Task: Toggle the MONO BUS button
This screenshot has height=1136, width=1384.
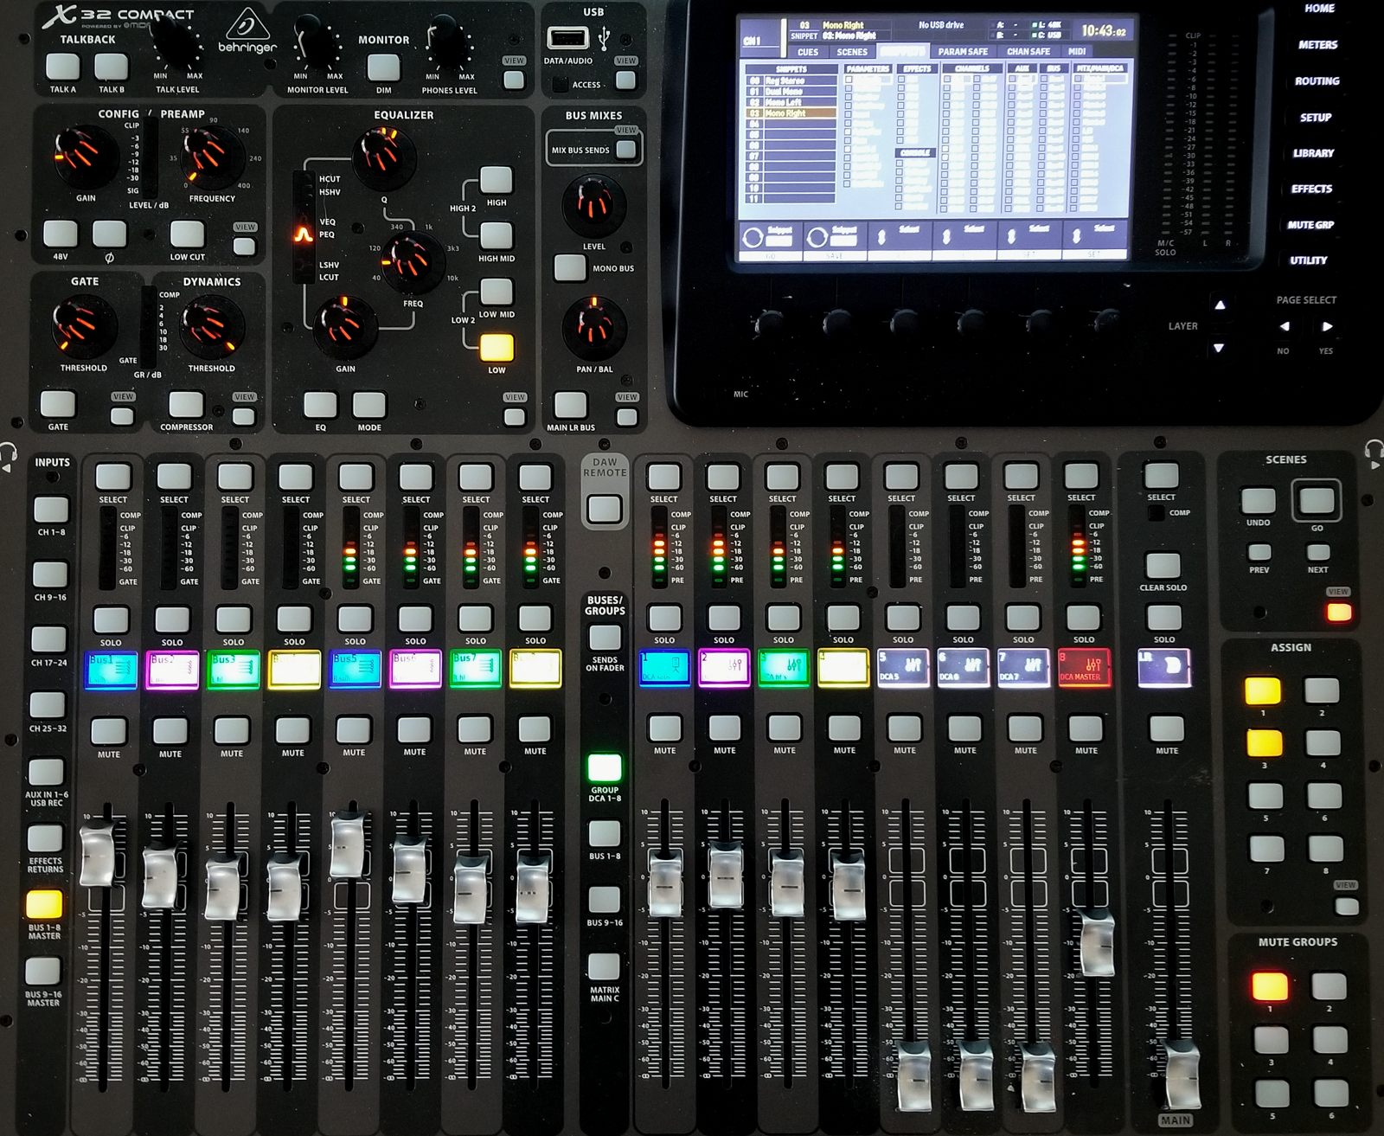Action: click(570, 267)
